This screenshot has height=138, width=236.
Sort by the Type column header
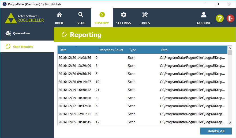click(133, 50)
